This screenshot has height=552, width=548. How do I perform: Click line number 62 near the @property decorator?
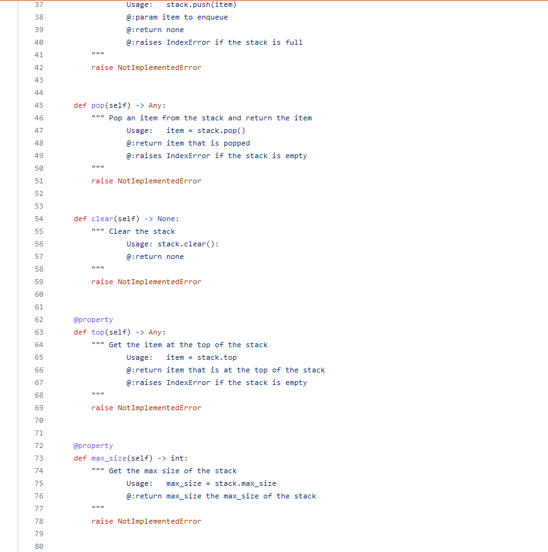click(x=38, y=319)
